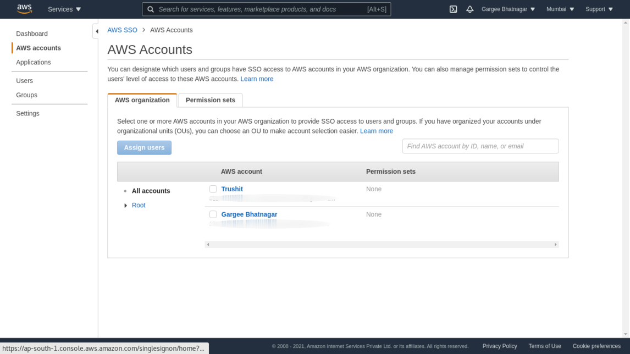Open Groups in the sidebar
The width and height of the screenshot is (630, 354).
click(x=26, y=95)
